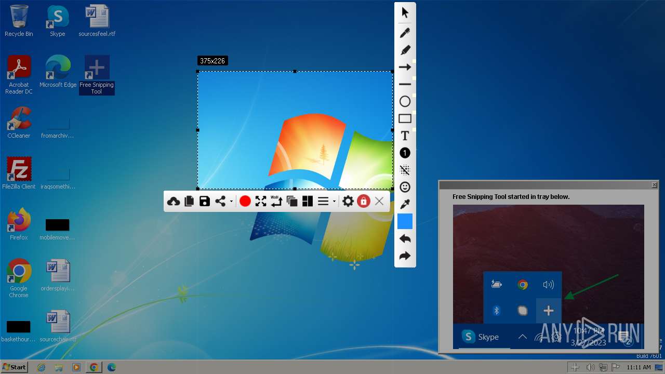Viewport: 665px width, 374px height.
Task: Toggle the red lock button
Action: coord(364,201)
